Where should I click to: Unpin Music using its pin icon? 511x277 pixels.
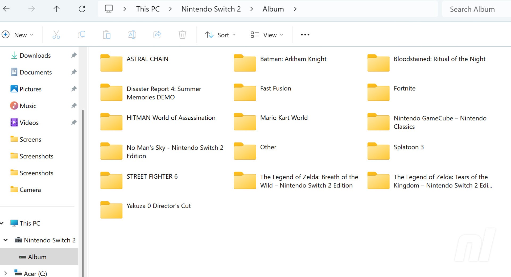click(74, 106)
